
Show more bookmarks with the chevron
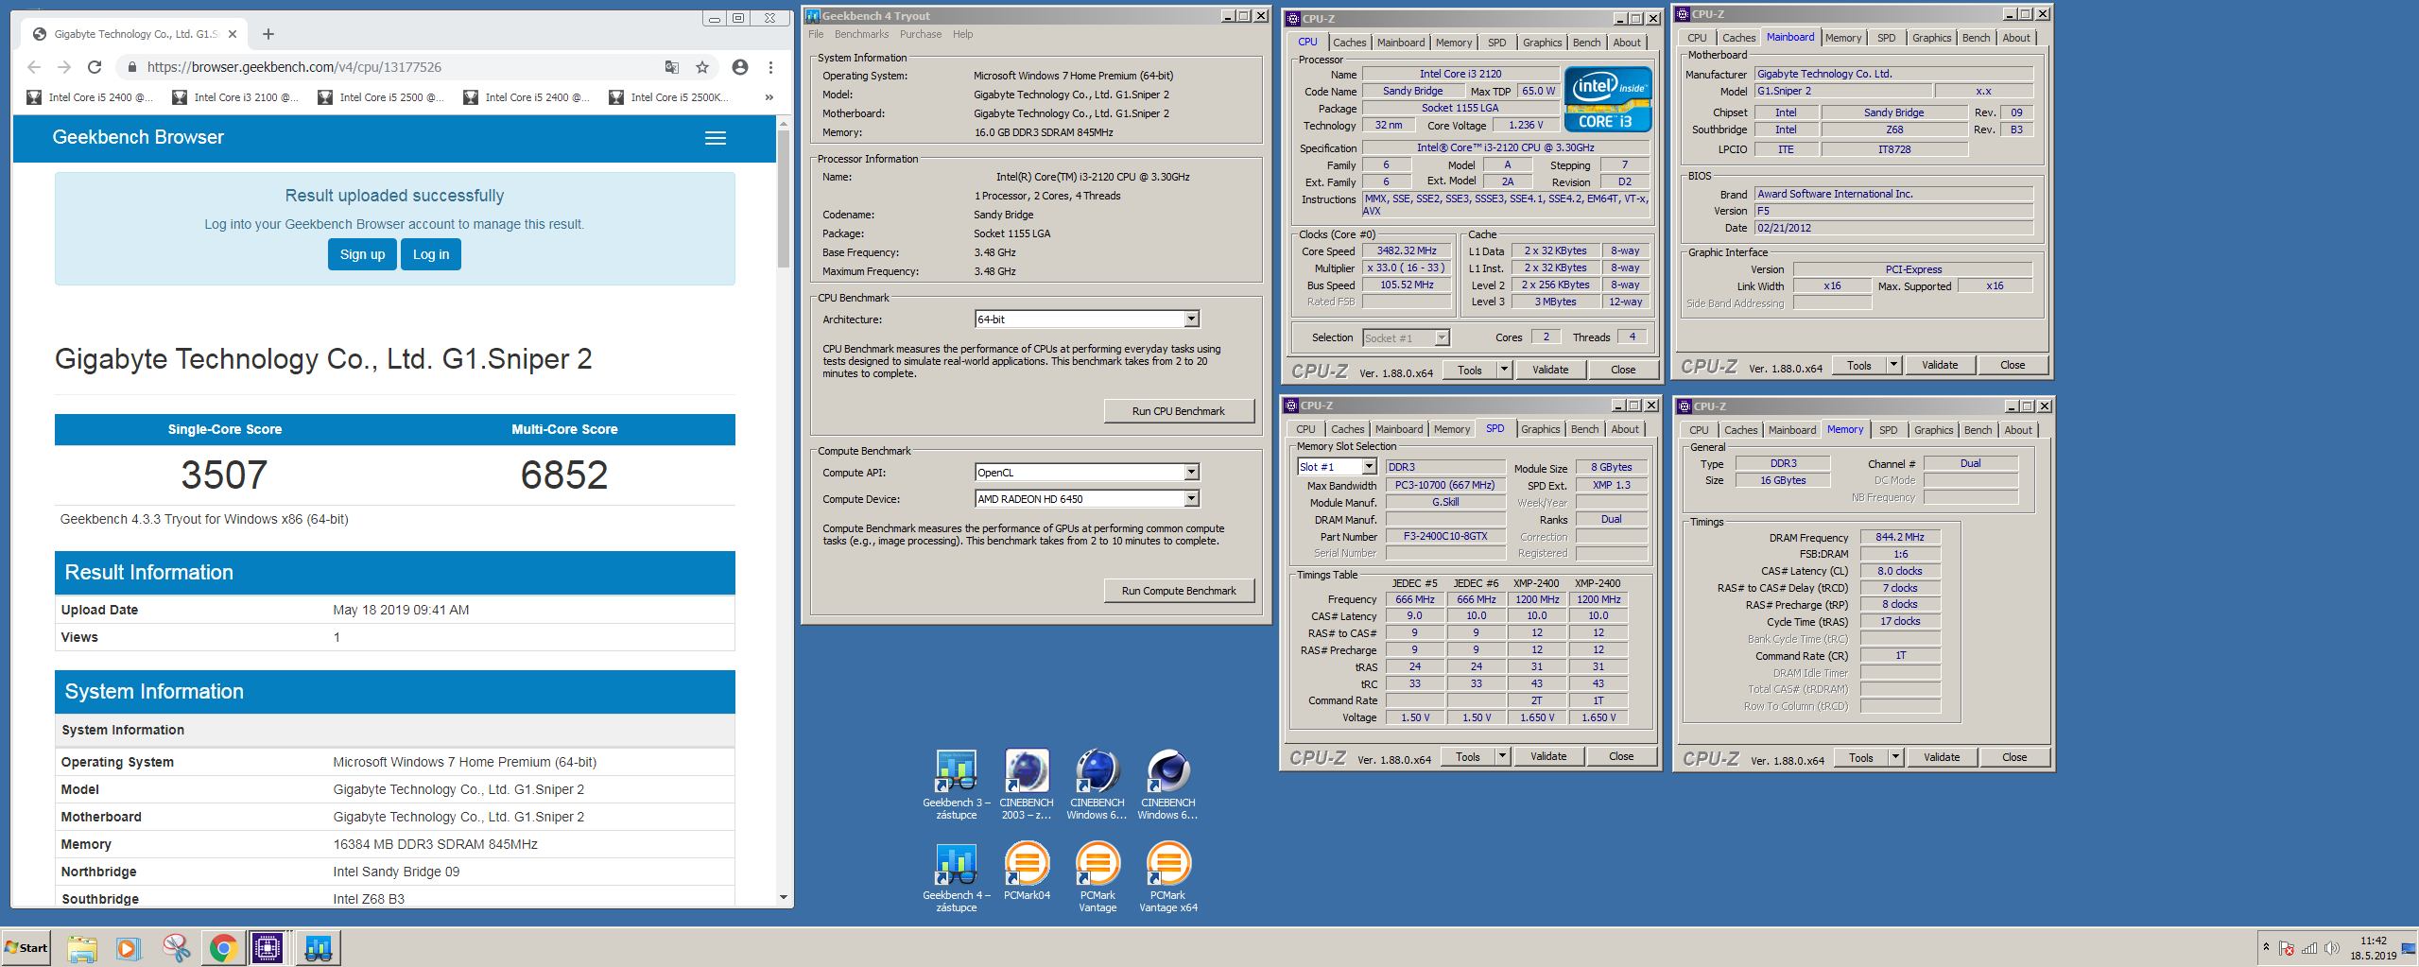[x=769, y=97]
